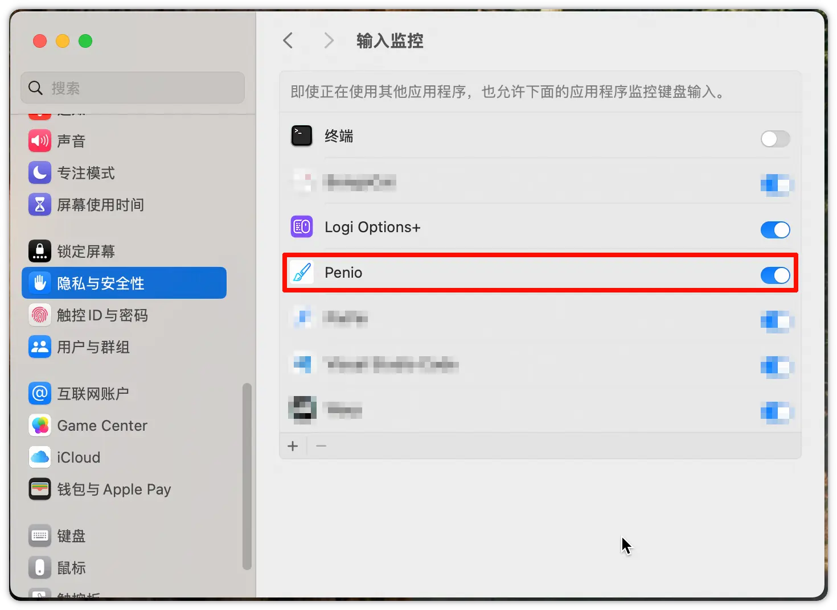Click the 搜索 search field

(133, 88)
